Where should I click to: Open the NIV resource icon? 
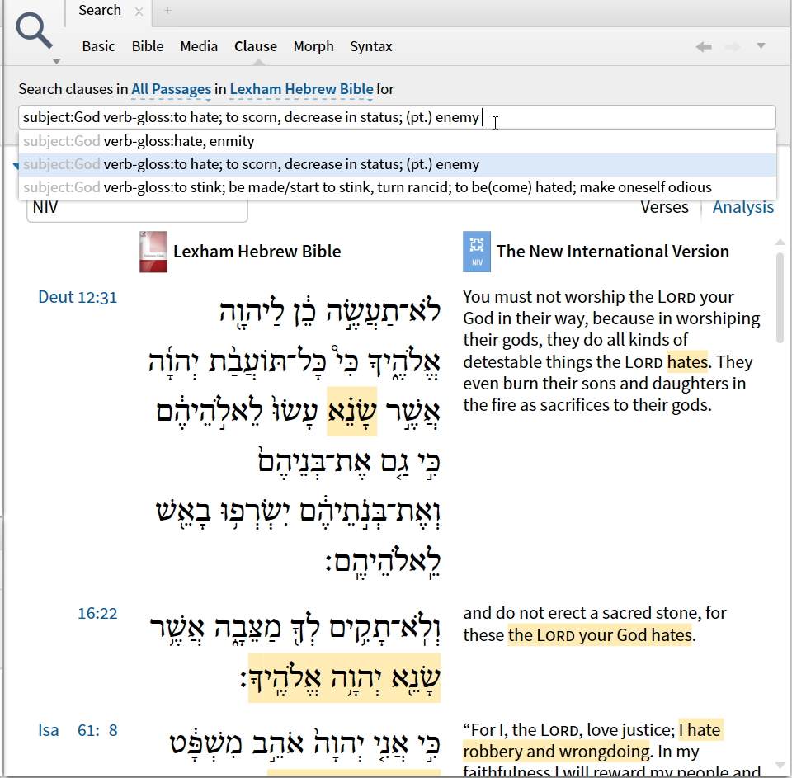(477, 252)
